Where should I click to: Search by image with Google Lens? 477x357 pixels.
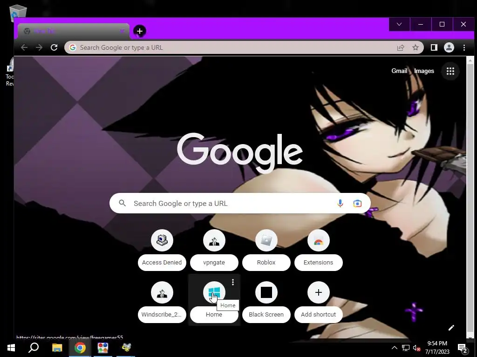(x=357, y=203)
